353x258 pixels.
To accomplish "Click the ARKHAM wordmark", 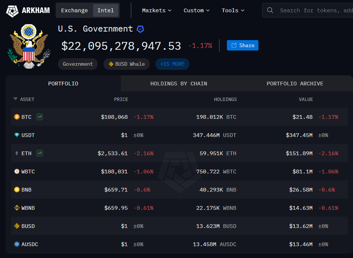I will (x=36, y=10).
